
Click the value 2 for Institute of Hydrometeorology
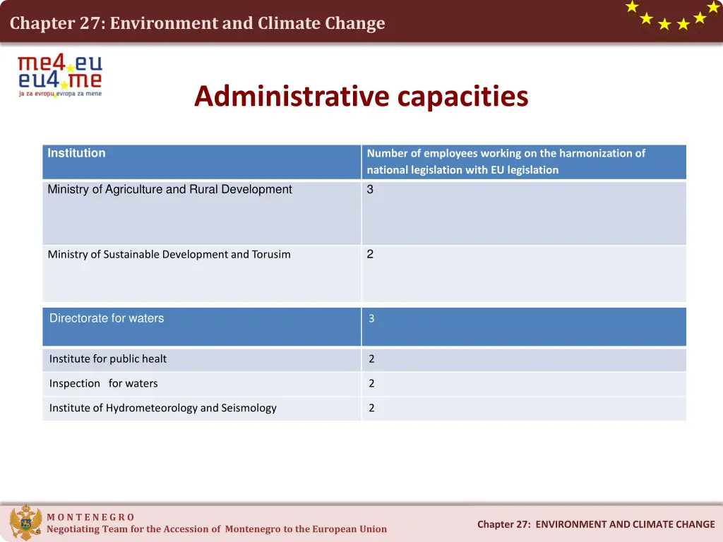coord(371,408)
